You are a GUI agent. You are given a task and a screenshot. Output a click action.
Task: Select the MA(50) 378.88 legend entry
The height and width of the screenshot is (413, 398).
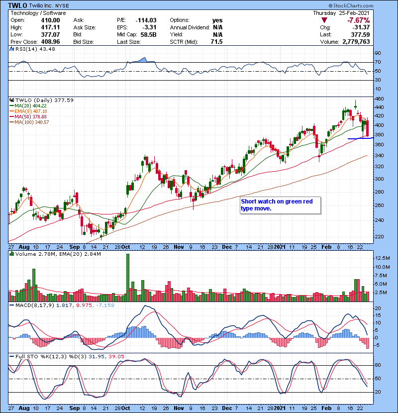pos(28,116)
